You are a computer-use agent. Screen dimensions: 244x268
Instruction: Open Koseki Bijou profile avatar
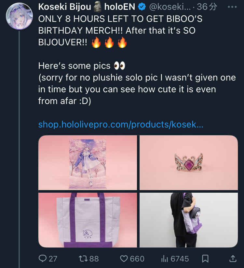point(19,16)
